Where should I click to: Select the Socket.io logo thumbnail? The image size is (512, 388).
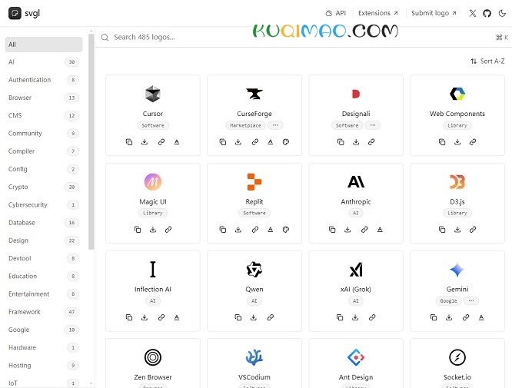click(x=457, y=357)
